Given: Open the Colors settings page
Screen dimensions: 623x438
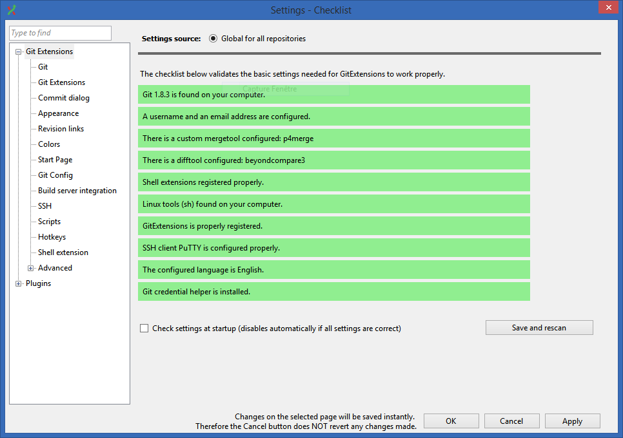Looking at the screenshot, I should (x=49, y=144).
